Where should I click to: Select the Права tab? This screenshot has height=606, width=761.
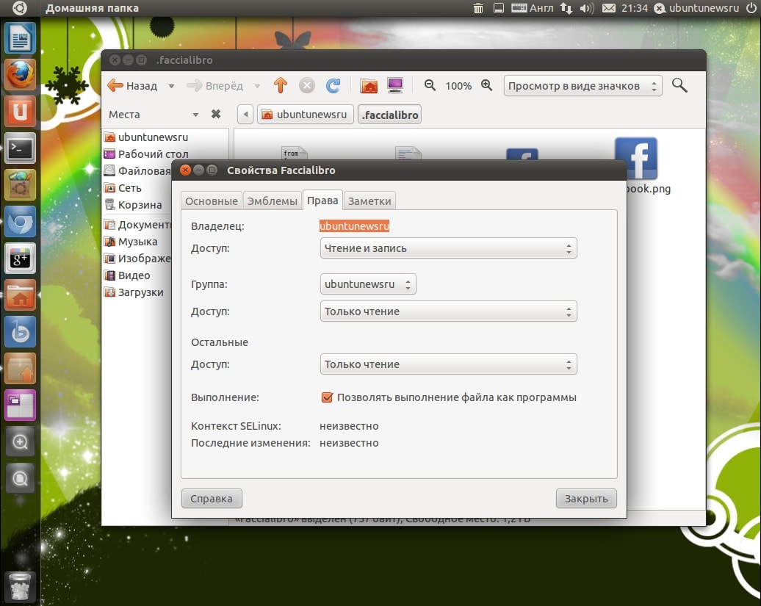322,201
